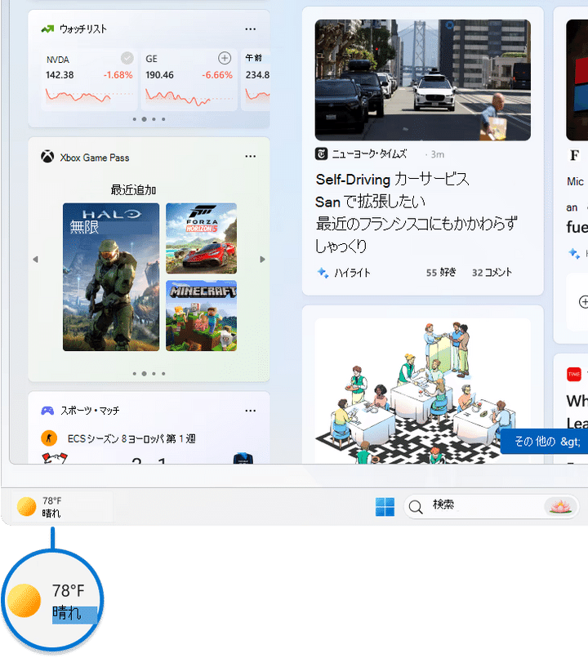Click the game controller icon in sports widget
Image resolution: width=588 pixels, height=658 pixels.
tap(47, 411)
